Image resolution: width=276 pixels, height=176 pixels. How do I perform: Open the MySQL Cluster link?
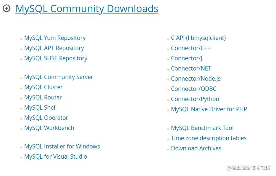[x=43, y=87]
